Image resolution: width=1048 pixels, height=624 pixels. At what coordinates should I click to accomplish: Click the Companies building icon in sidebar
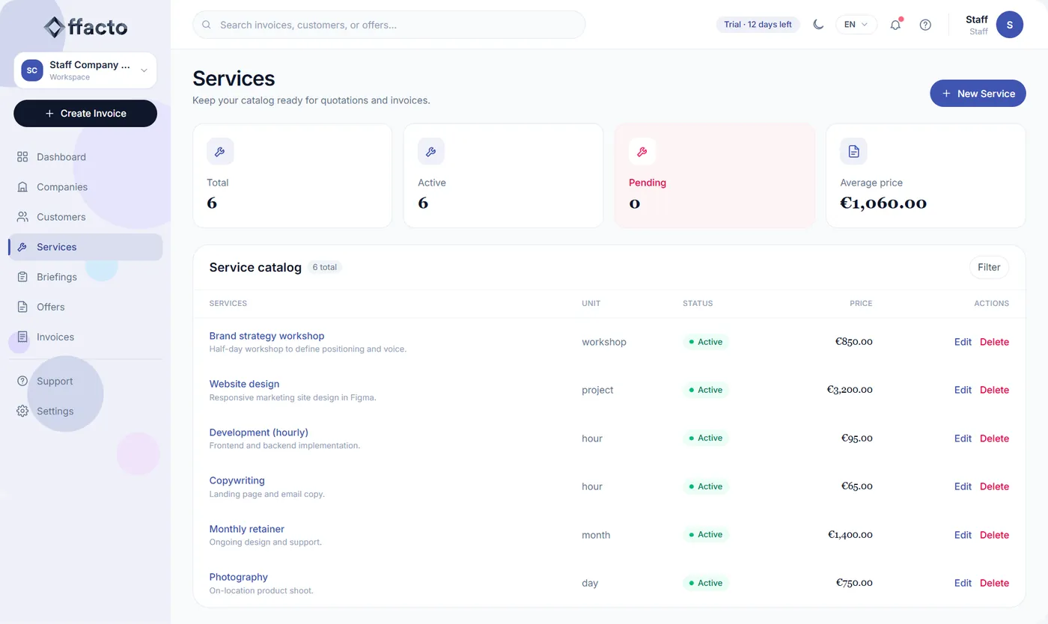tap(22, 187)
